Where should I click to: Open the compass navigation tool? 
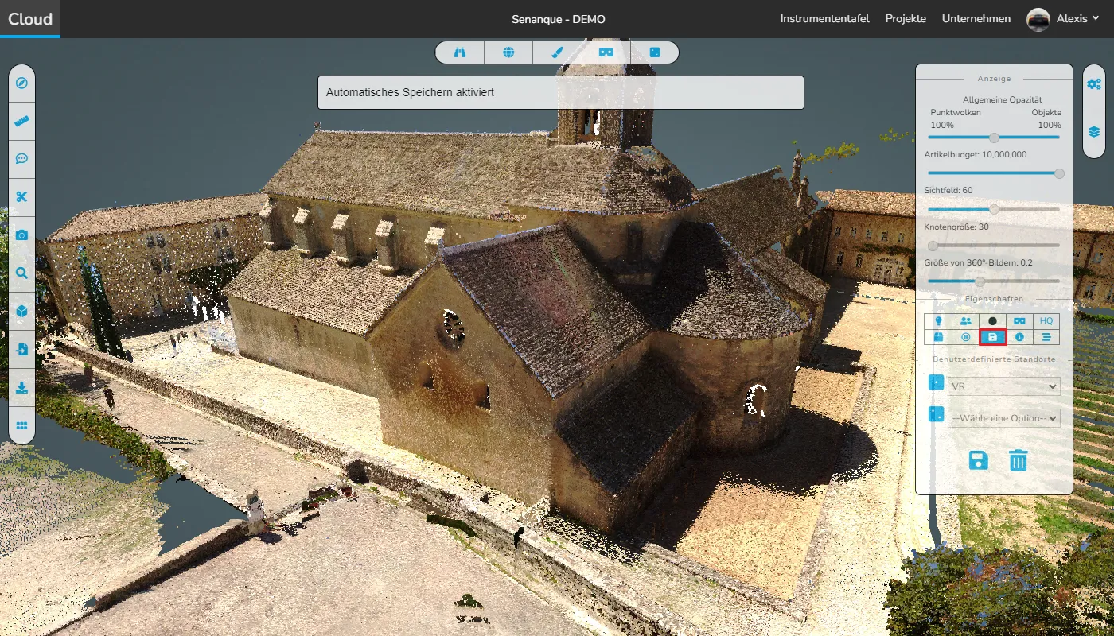tap(21, 83)
